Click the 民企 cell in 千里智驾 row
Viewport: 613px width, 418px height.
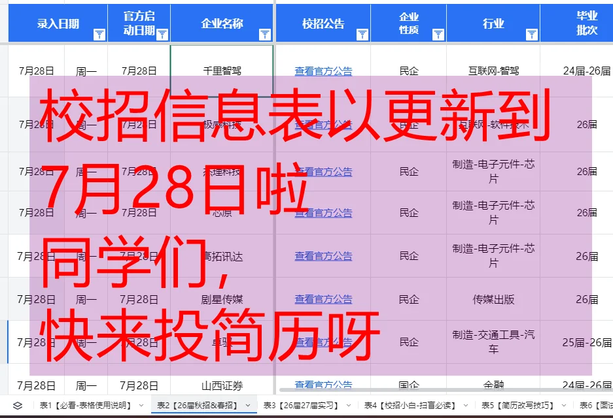[x=409, y=71]
